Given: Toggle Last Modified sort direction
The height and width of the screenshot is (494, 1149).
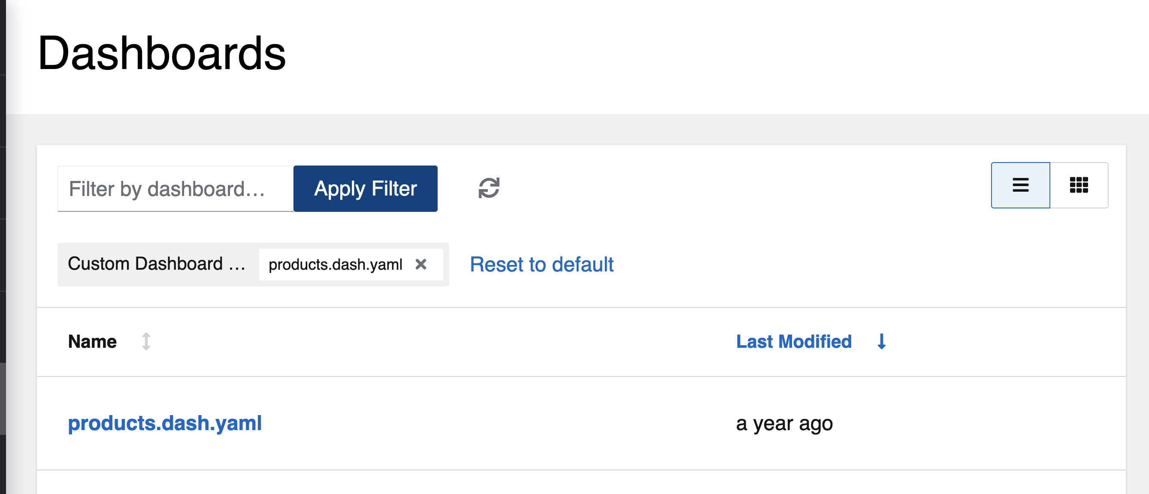Looking at the screenshot, I should click(x=881, y=342).
